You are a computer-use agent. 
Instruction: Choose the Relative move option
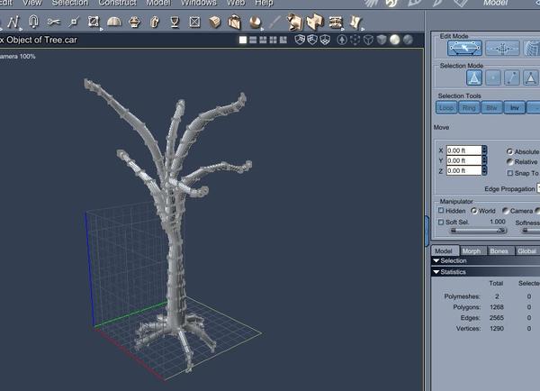509,162
